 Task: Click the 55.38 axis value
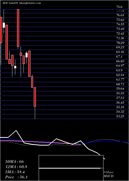[120, 107]
